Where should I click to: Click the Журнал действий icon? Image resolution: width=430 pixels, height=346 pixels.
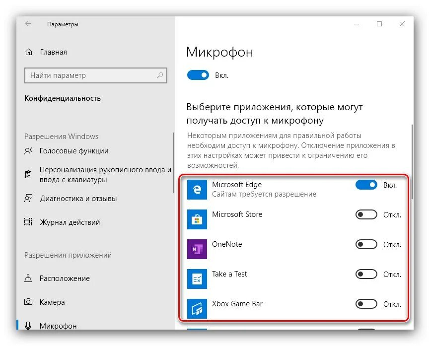[x=28, y=222]
